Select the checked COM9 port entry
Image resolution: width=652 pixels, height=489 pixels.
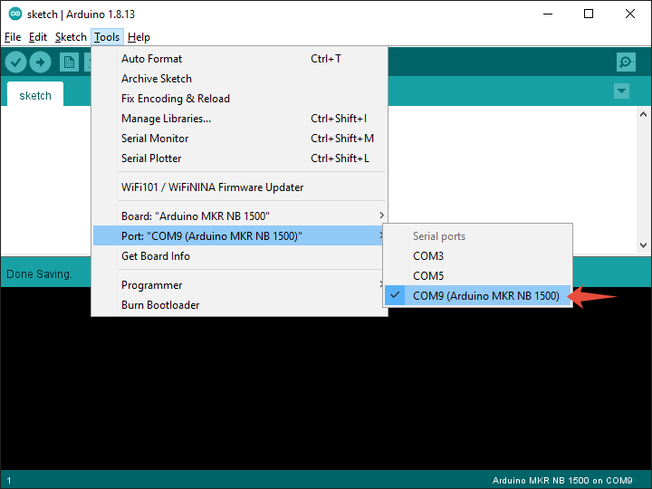pyautogui.click(x=485, y=296)
